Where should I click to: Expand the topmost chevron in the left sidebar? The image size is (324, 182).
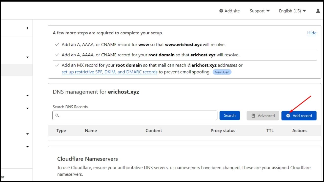pyautogui.click(x=27, y=57)
